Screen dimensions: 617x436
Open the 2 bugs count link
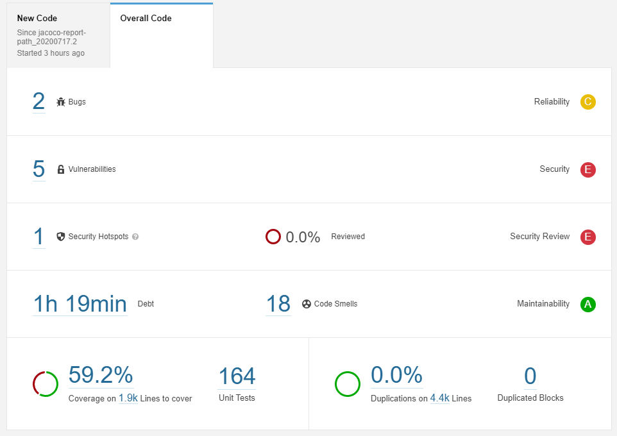pos(39,101)
